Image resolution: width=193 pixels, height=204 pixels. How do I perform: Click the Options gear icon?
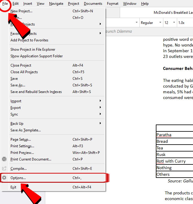(4, 178)
